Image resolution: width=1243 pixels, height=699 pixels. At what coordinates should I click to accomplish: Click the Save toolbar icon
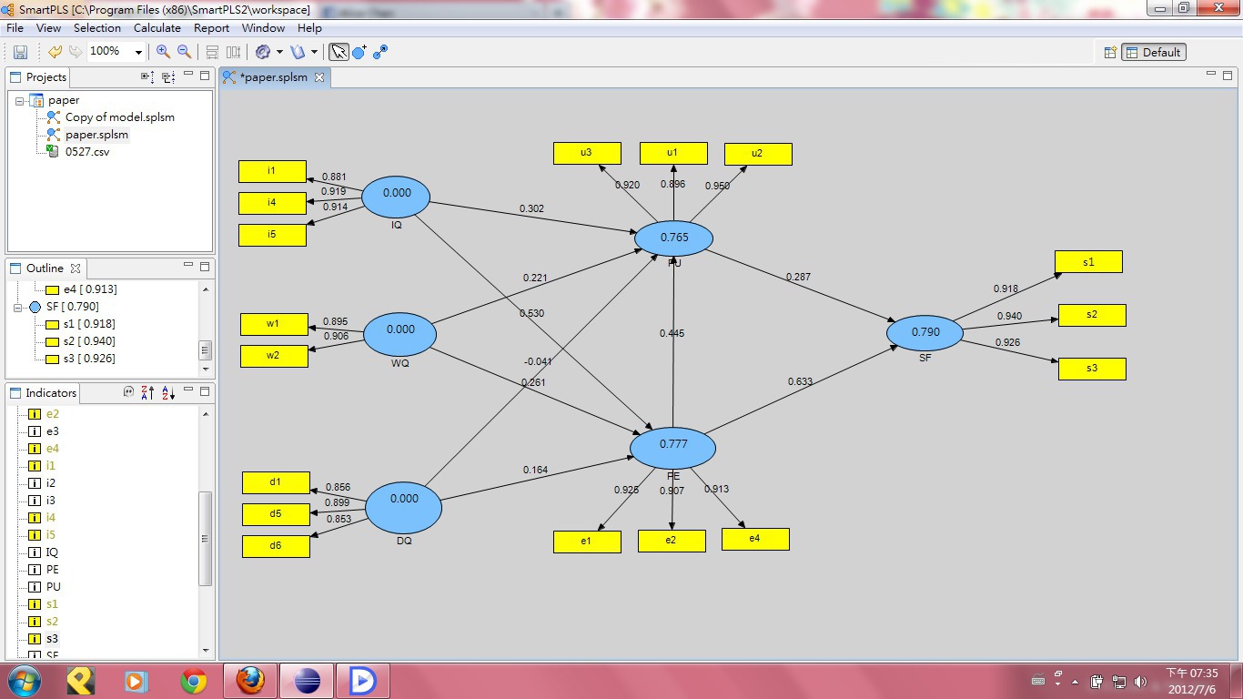(x=20, y=53)
